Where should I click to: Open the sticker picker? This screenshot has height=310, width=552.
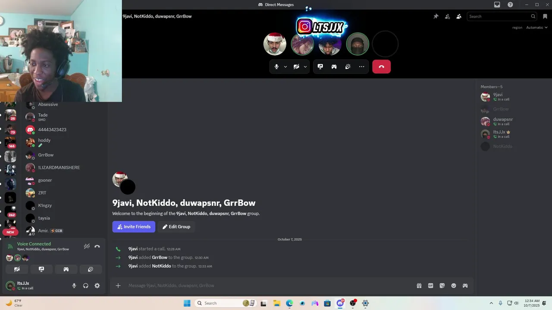coord(442,285)
